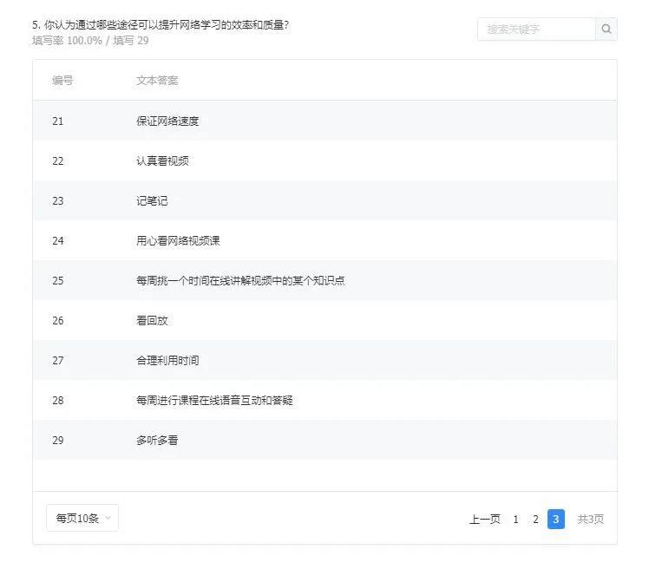Viewport: 649px width, 569px height.
Task: Click the search magnifier icon
Action: click(x=606, y=29)
